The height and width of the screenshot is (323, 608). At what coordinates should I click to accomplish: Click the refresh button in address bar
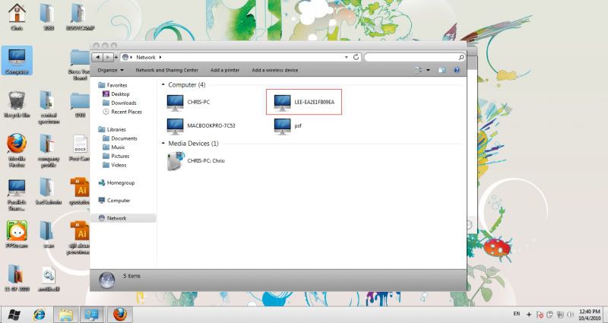pyautogui.click(x=354, y=57)
